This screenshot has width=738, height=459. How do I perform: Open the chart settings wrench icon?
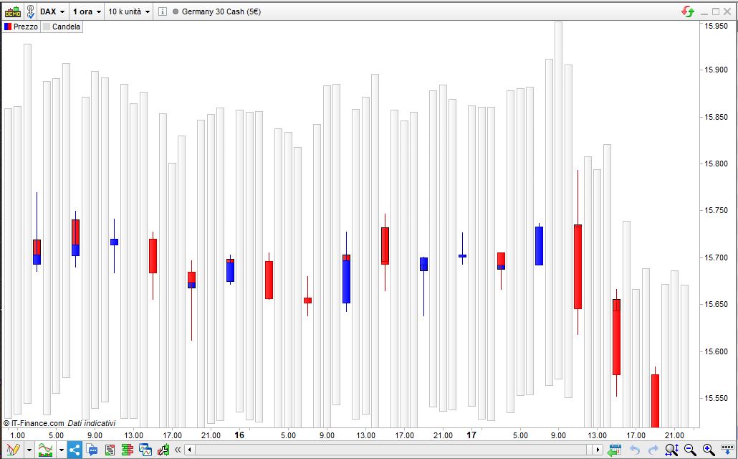point(163,450)
